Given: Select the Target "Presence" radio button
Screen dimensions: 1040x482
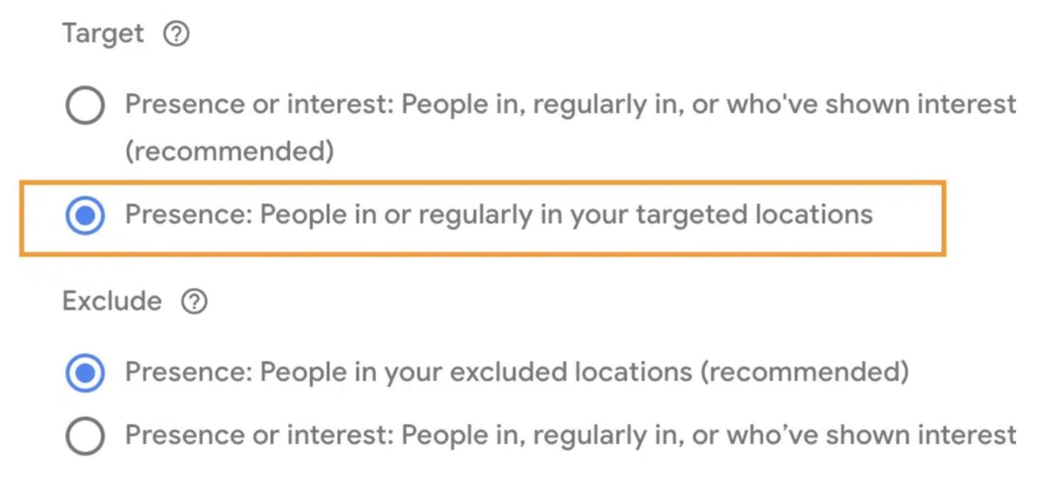Looking at the screenshot, I should 85,216.
